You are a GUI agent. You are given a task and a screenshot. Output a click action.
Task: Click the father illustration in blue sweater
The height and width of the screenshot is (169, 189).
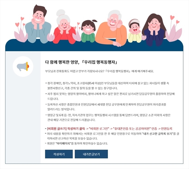tap(38, 24)
